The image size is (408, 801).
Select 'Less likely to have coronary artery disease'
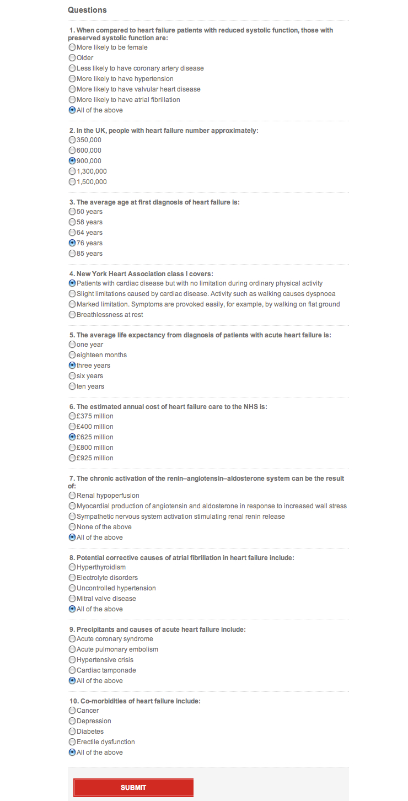(x=72, y=68)
